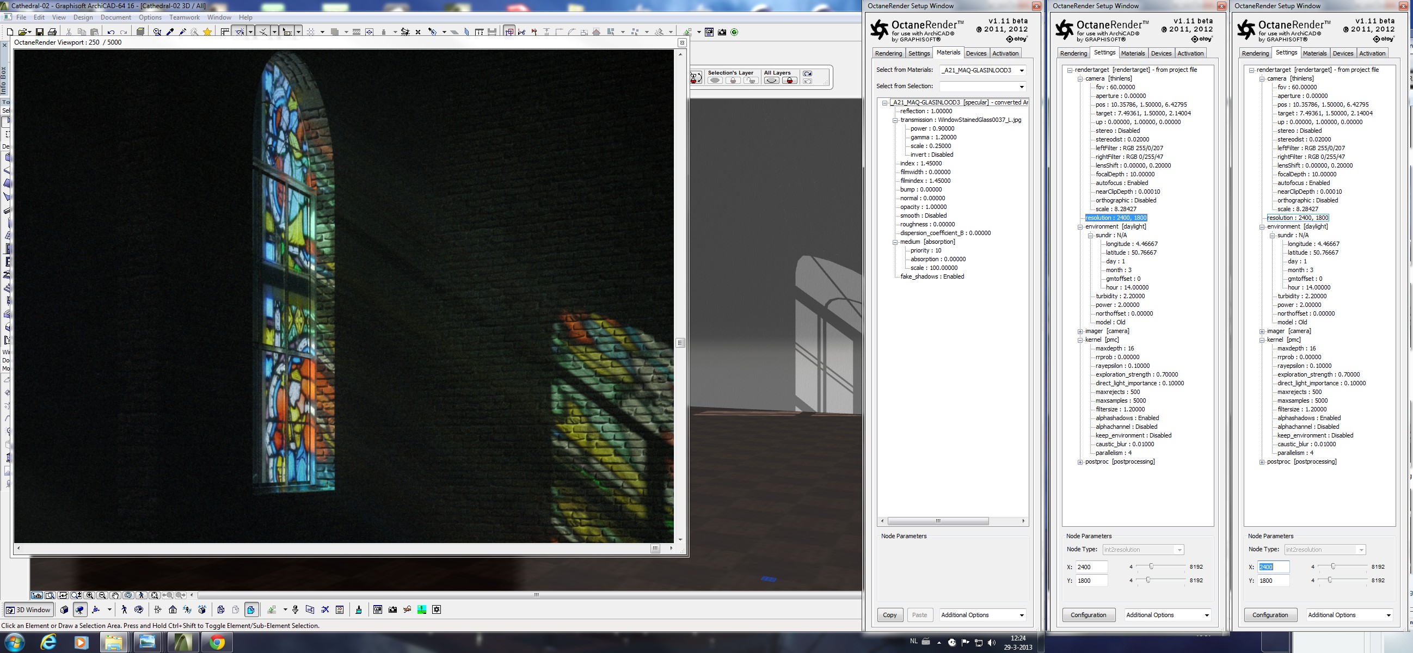The image size is (1413, 653).
Task: Collapse the transmission node in materials tree
Action: pyautogui.click(x=895, y=120)
